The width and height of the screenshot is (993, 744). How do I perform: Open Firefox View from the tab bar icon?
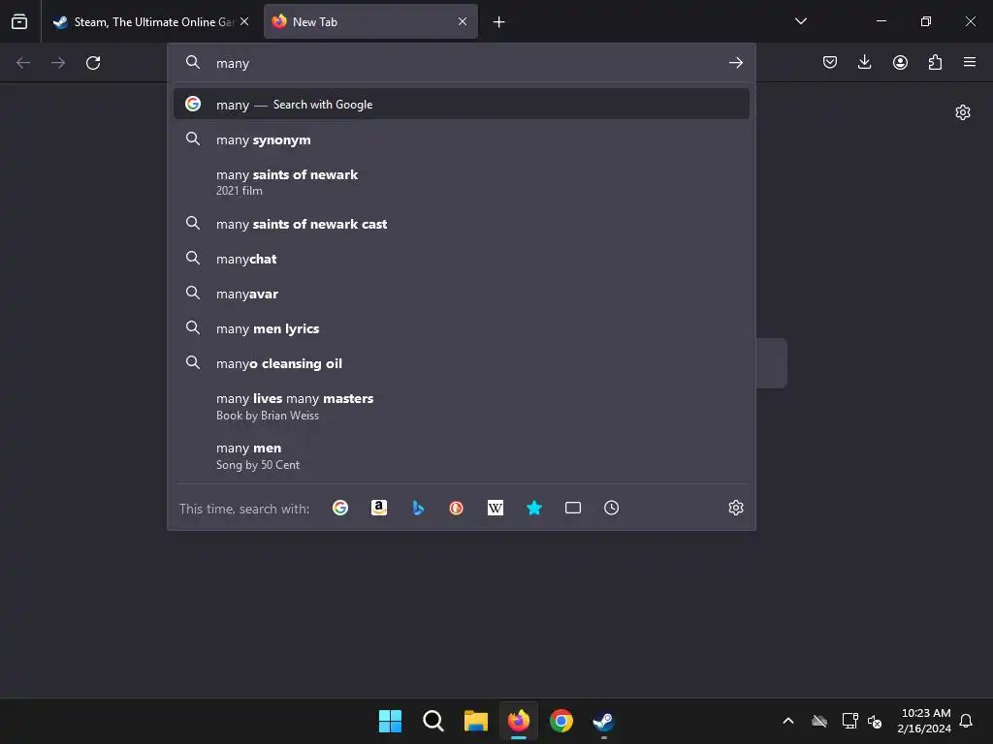coord(19,21)
